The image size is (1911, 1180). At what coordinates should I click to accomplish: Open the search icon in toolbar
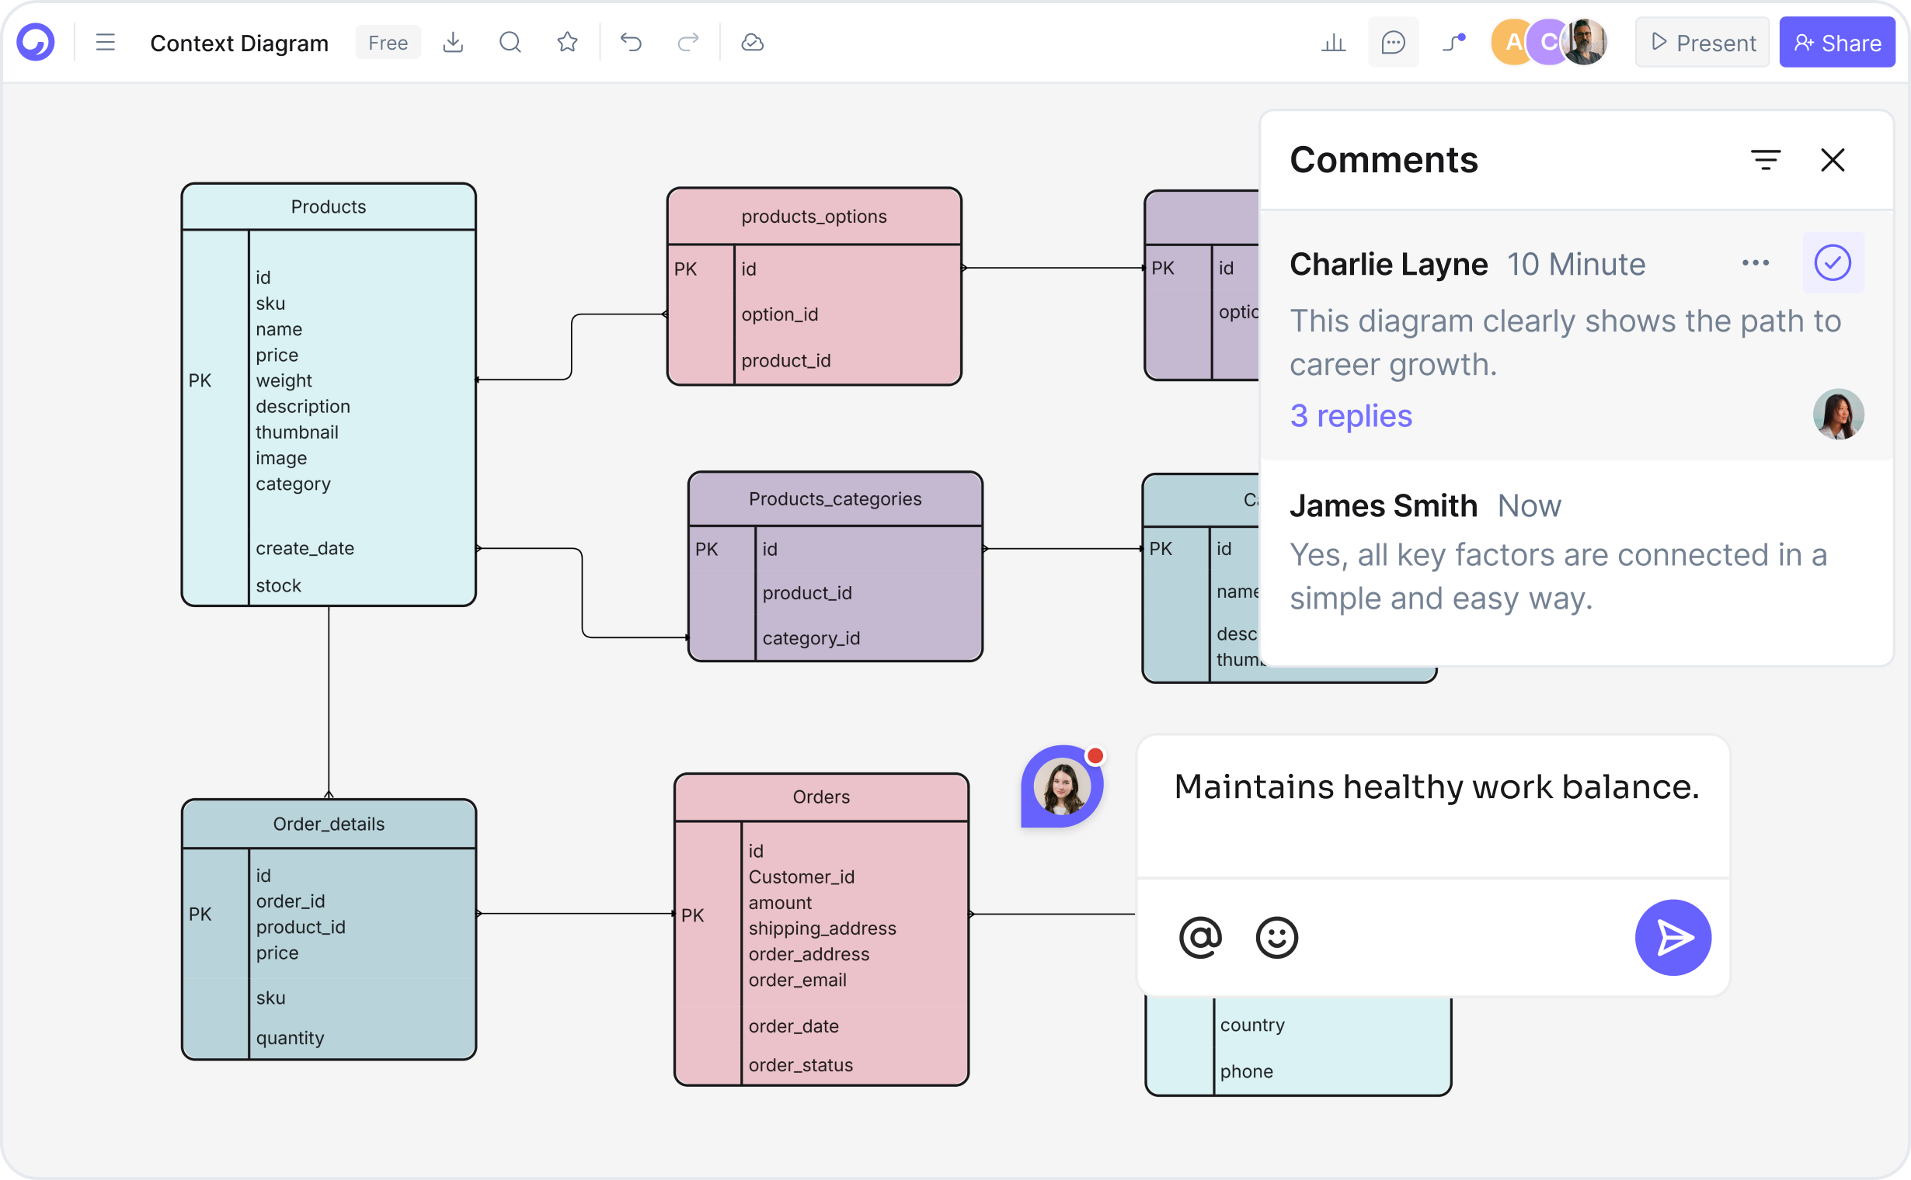[x=510, y=42]
